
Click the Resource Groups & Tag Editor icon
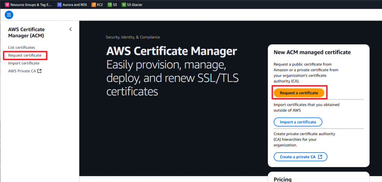pyautogui.click(x=7, y=4)
